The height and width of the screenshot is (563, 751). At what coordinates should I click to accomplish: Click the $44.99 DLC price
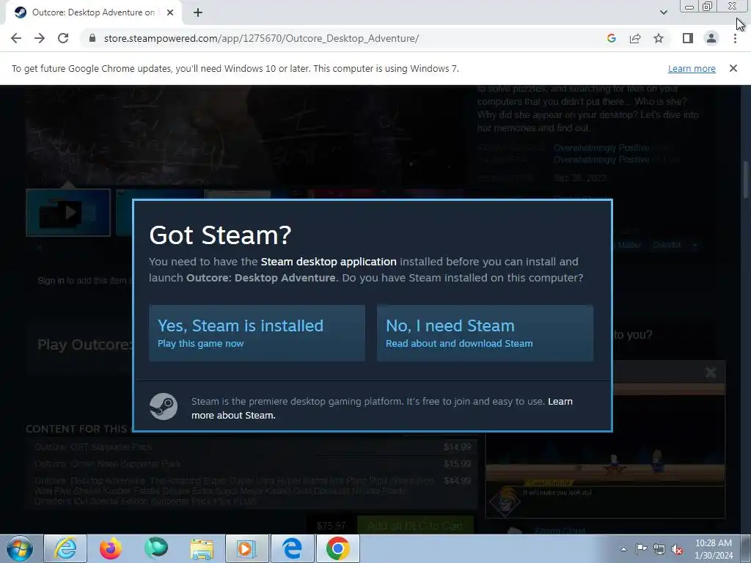pyautogui.click(x=457, y=481)
